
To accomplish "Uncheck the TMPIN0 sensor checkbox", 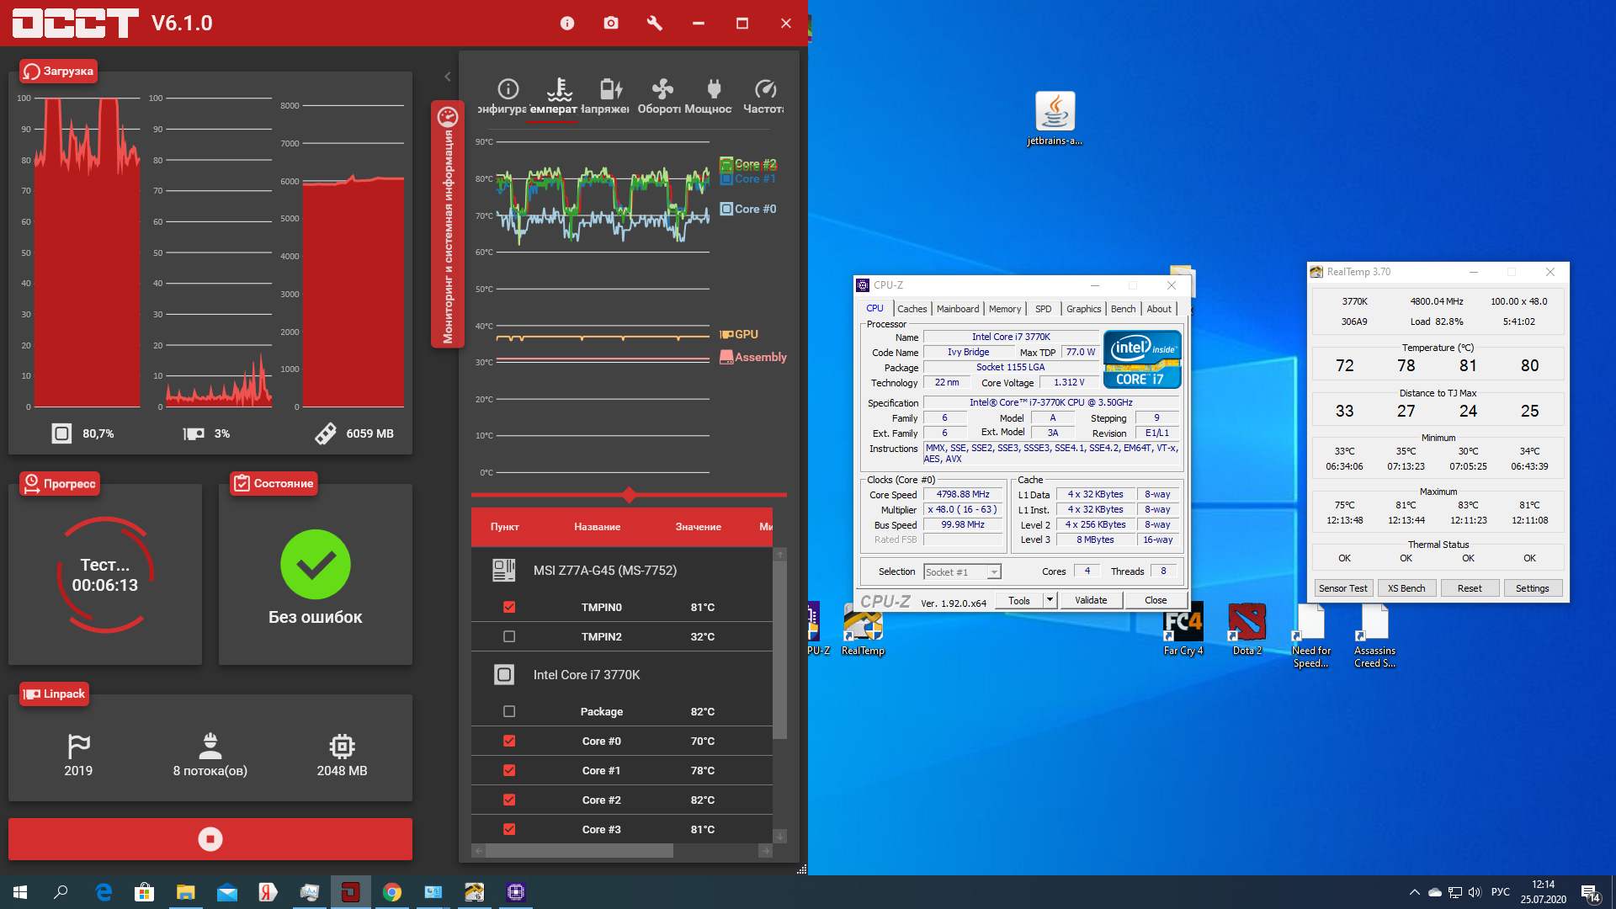I will (509, 607).
